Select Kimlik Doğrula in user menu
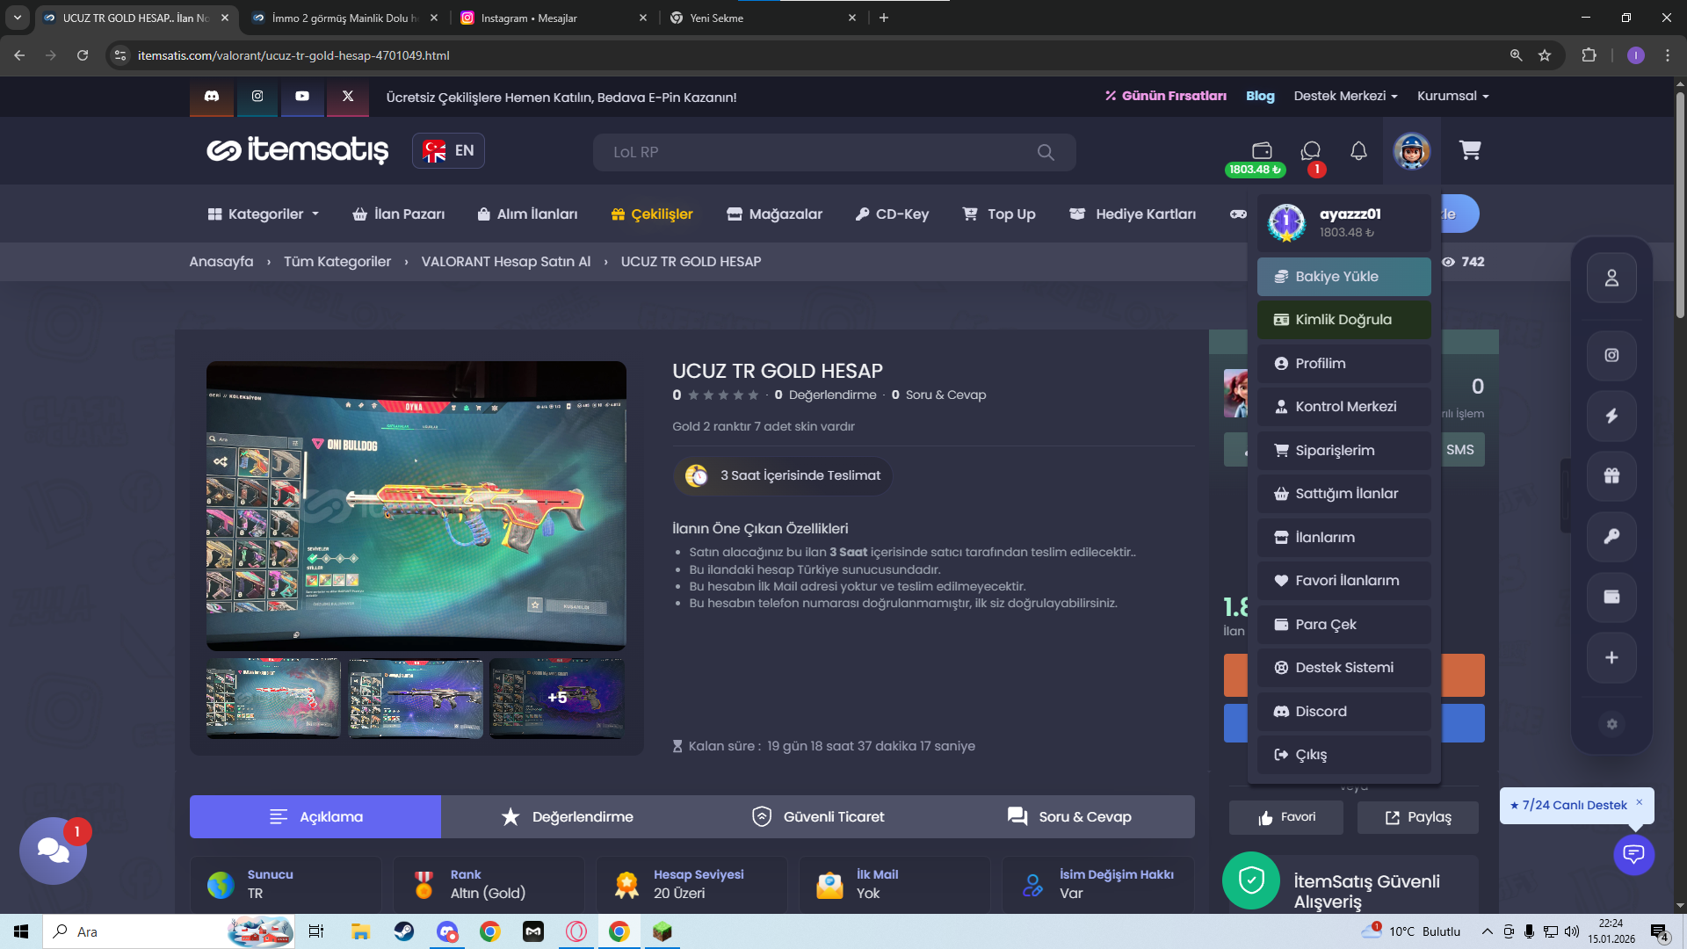This screenshot has width=1687, height=949. pyautogui.click(x=1343, y=320)
